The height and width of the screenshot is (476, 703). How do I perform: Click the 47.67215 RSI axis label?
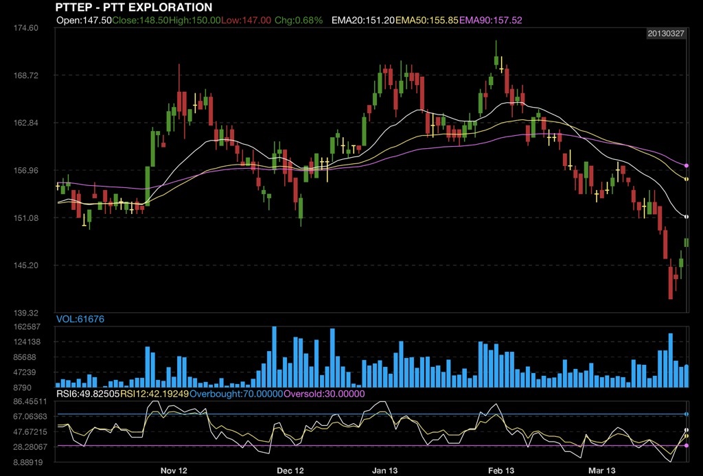30,432
